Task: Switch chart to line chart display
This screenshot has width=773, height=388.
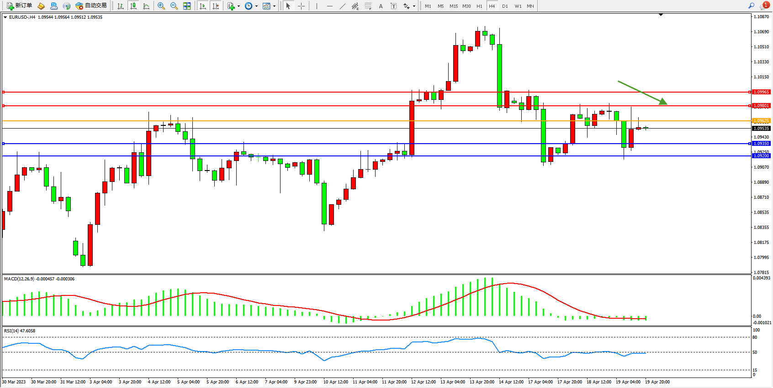Action: point(146,6)
